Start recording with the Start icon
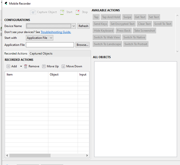Viewport: 180px width, 165px height. pyautogui.click(x=62, y=12)
